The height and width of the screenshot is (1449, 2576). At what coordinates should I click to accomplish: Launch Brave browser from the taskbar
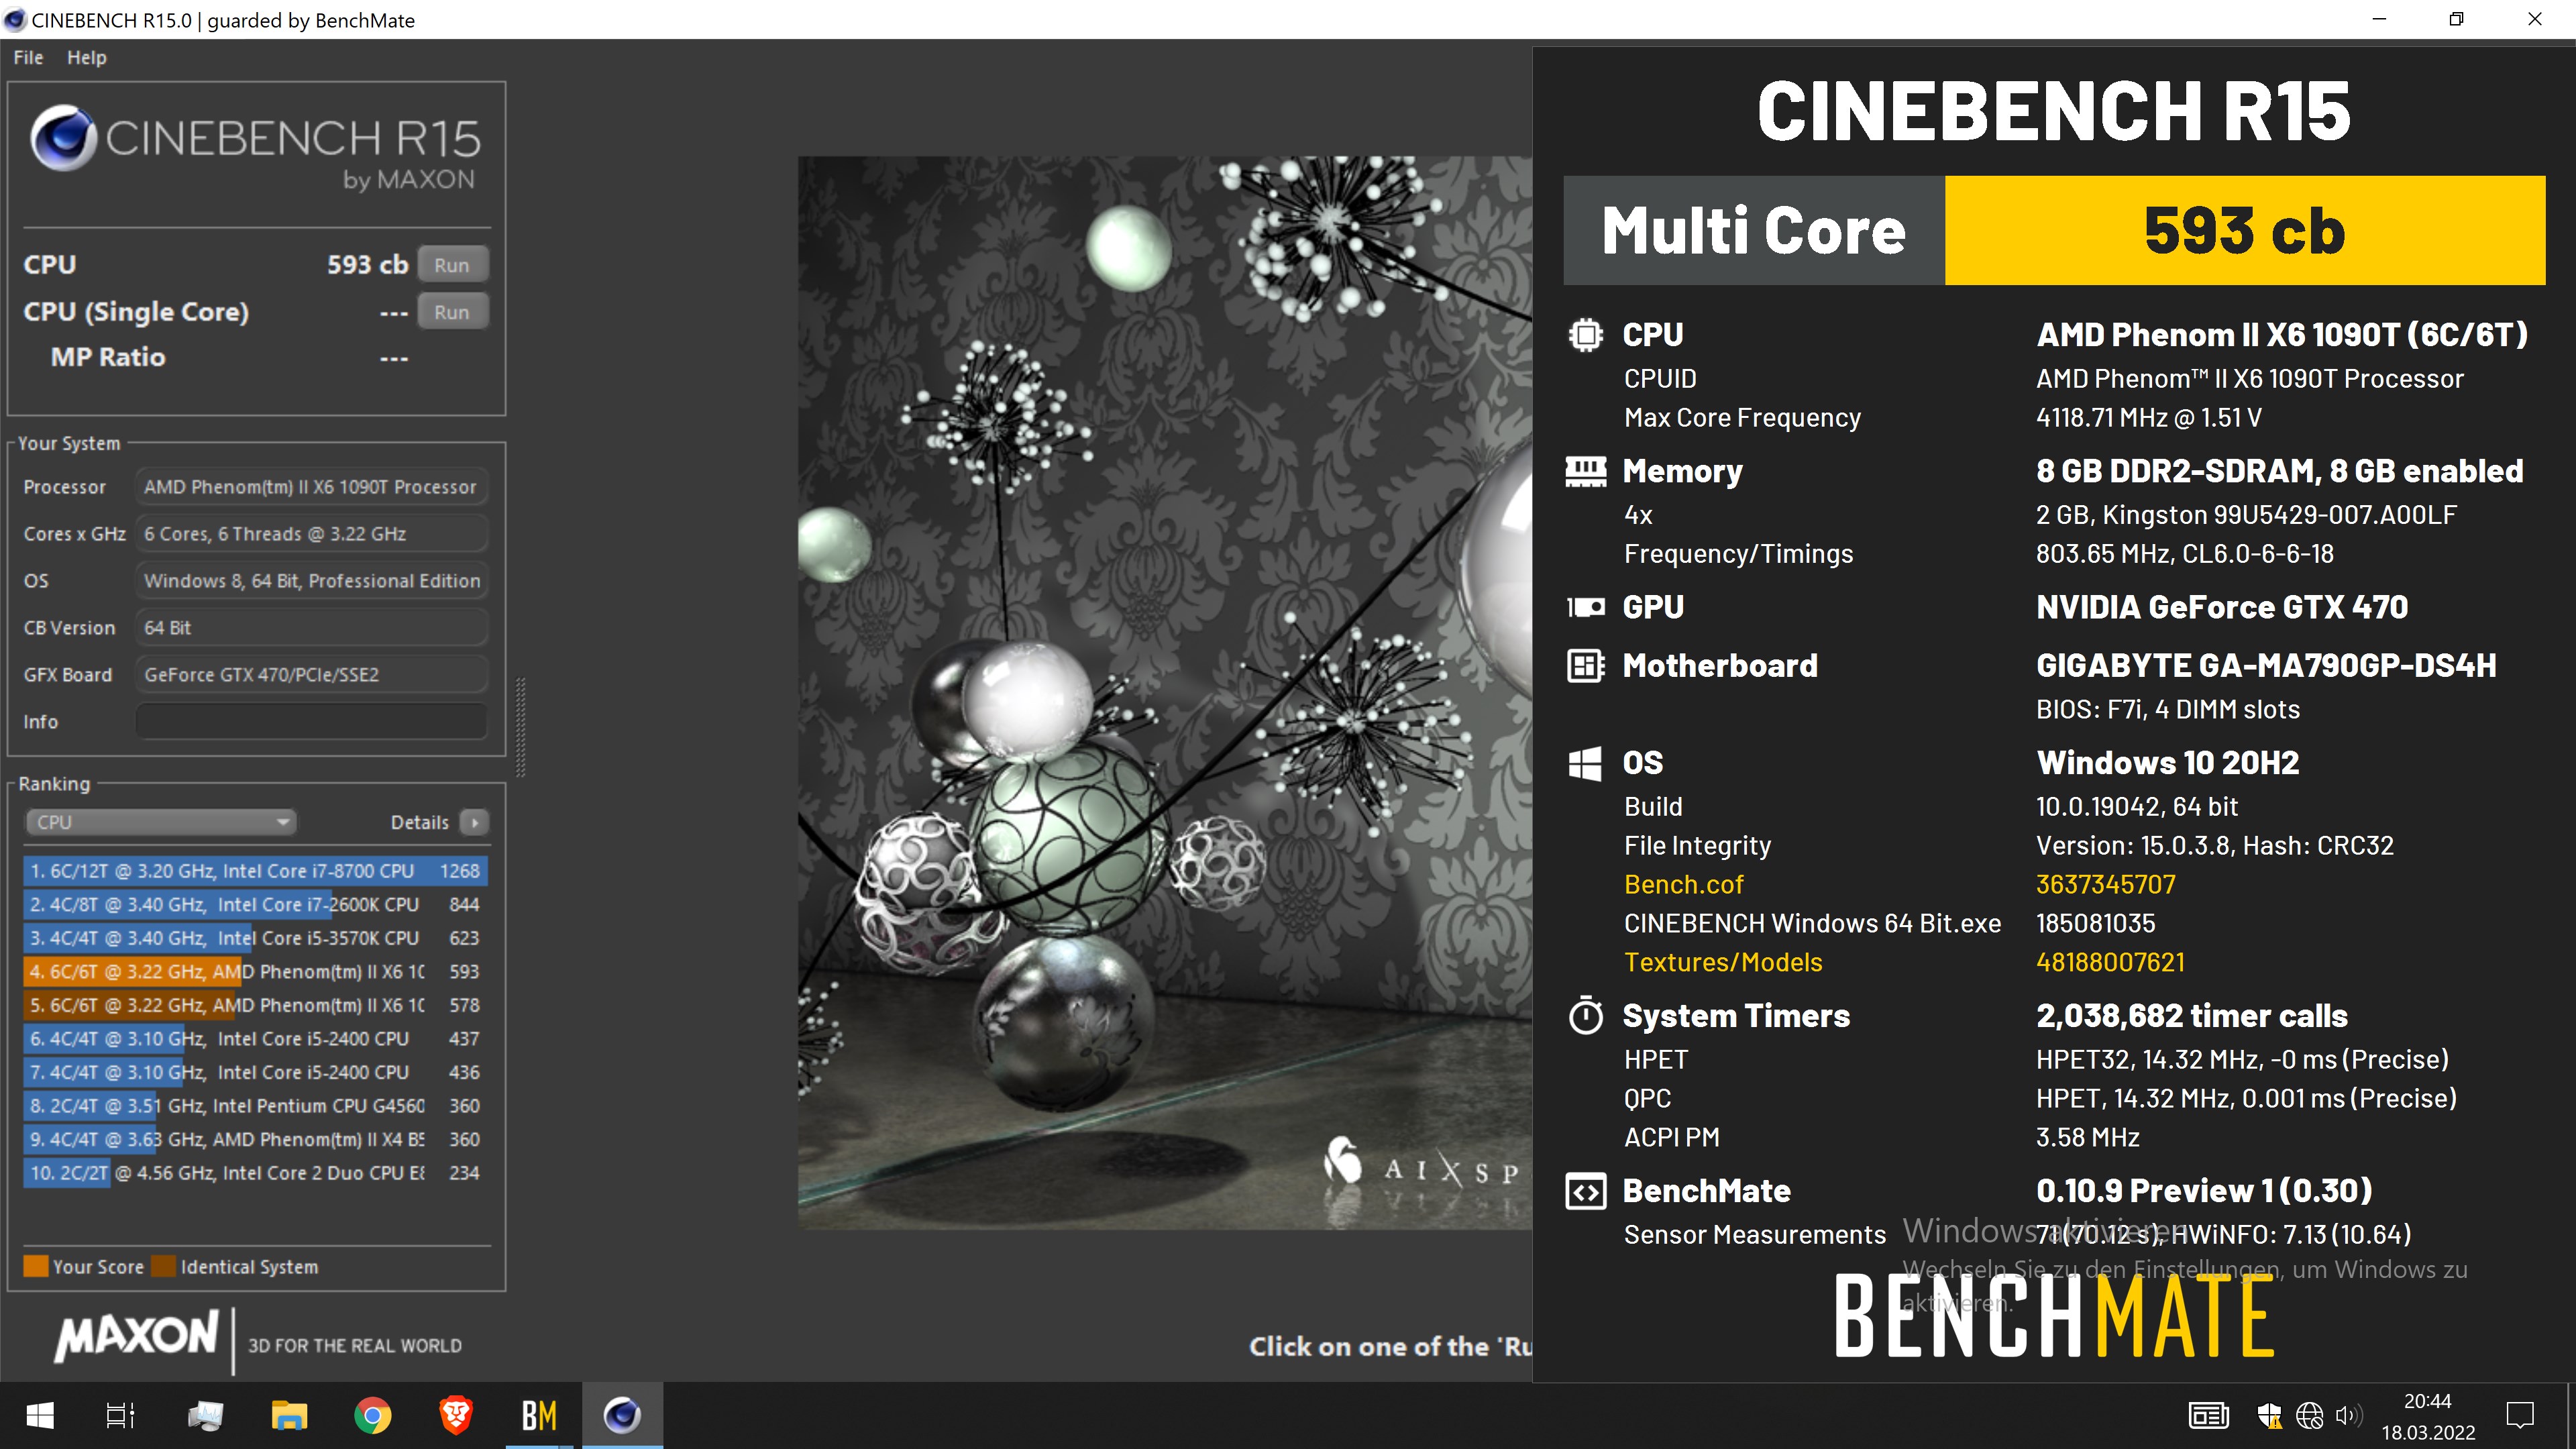tap(456, 1415)
